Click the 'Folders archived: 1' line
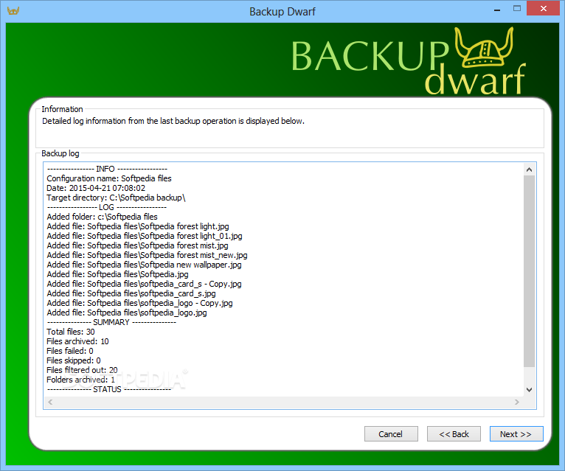565x471 pixels. click(80, 380)
